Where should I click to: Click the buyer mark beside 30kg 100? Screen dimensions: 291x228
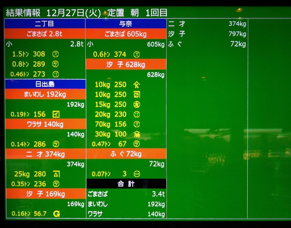tap(137, 134)
